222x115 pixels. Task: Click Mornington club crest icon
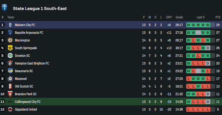tap(10, 40)
